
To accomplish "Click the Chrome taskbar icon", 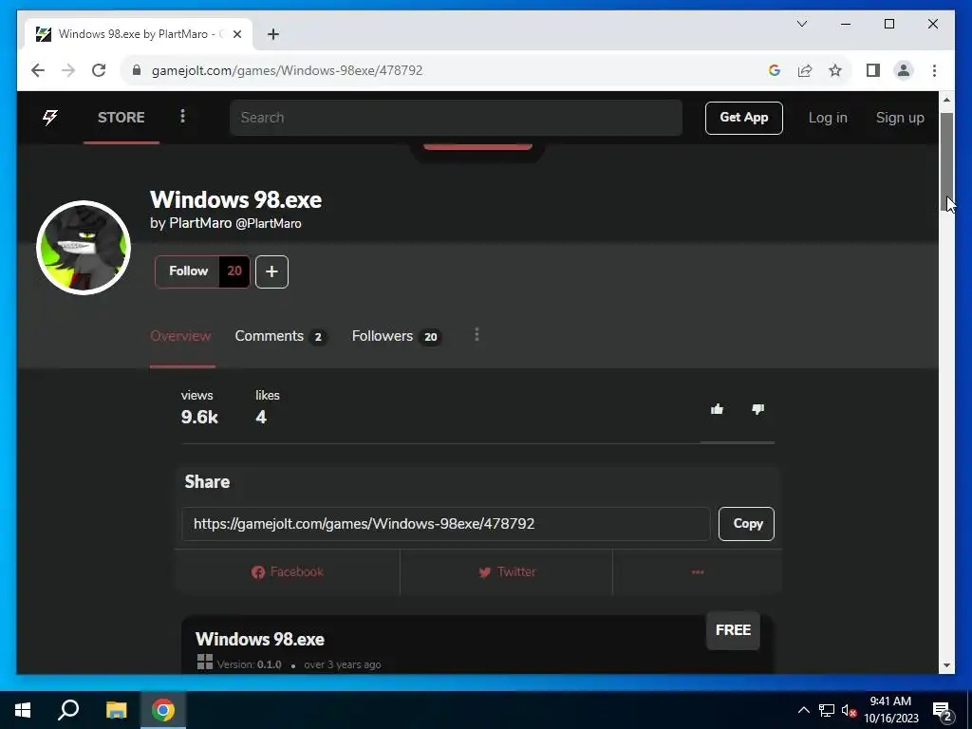I will pos(163,710).
